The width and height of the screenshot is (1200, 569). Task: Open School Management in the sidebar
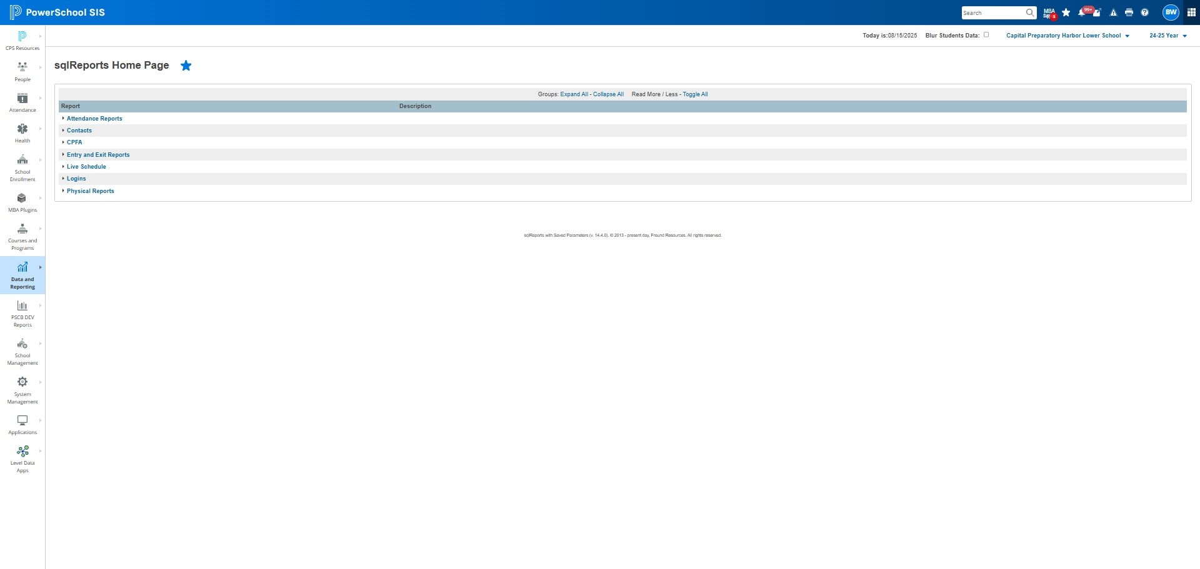point(22,352)
